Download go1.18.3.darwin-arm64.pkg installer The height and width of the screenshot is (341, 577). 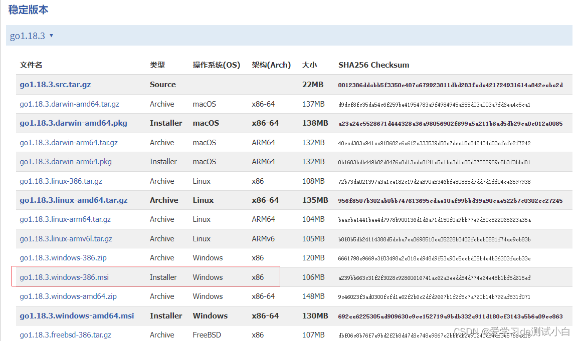pyautogui.click(x=66, y=162)
